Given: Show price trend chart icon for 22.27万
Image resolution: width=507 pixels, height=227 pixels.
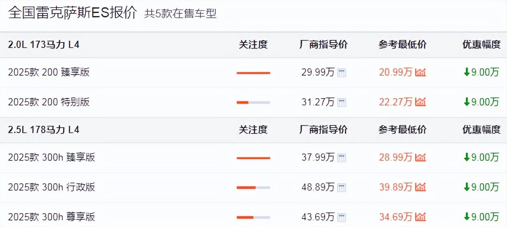Looking at the screenshot, I should click(420, 102).
